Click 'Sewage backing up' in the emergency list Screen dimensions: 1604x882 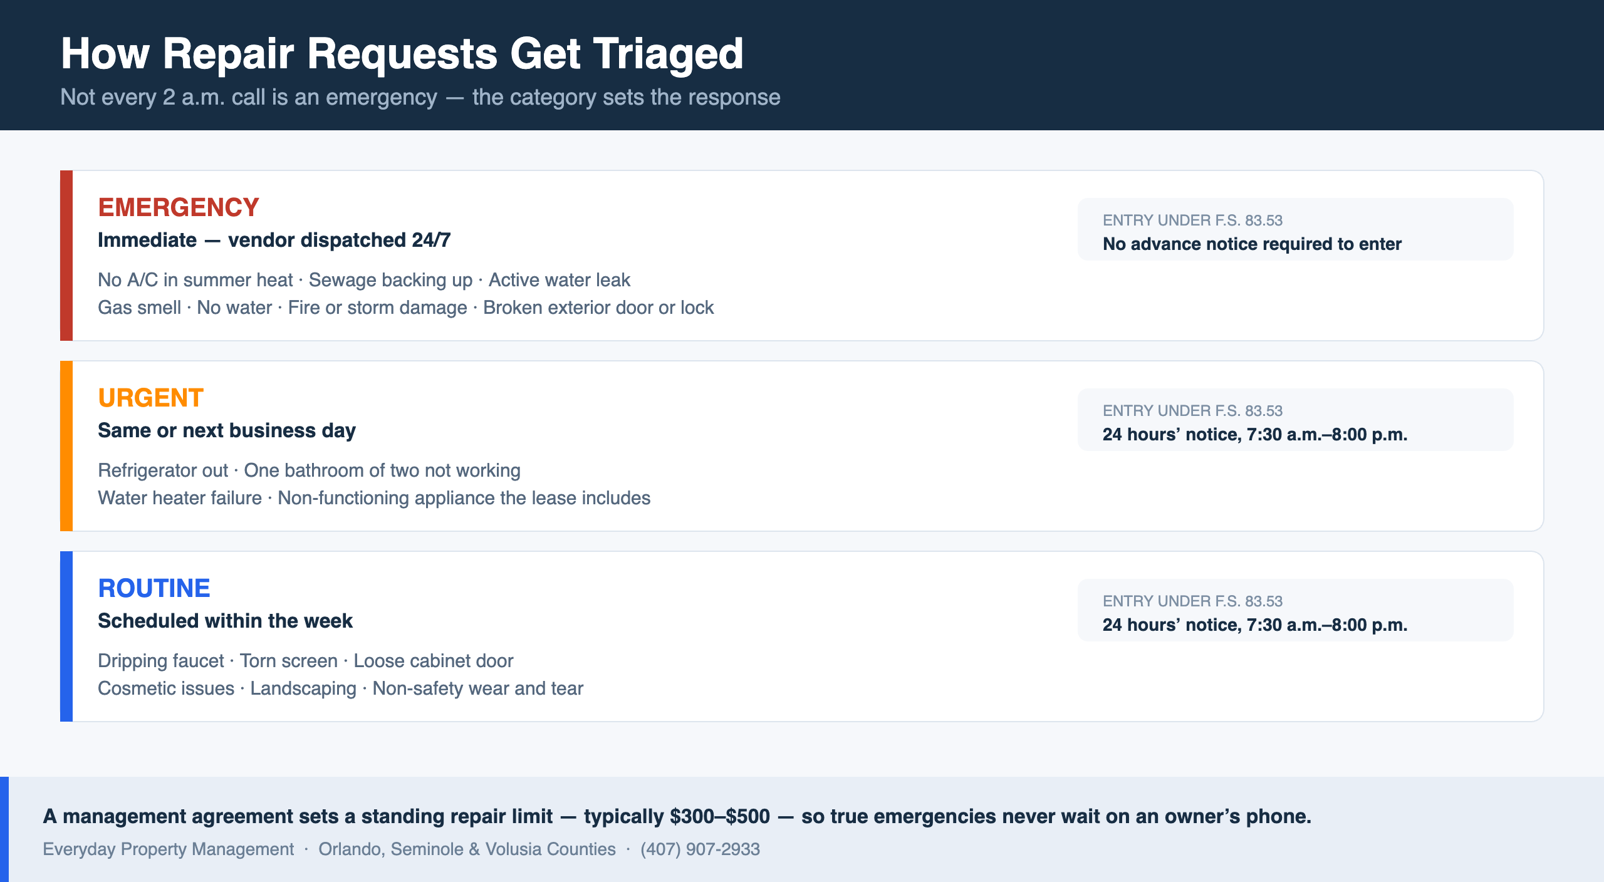point(390,280)
